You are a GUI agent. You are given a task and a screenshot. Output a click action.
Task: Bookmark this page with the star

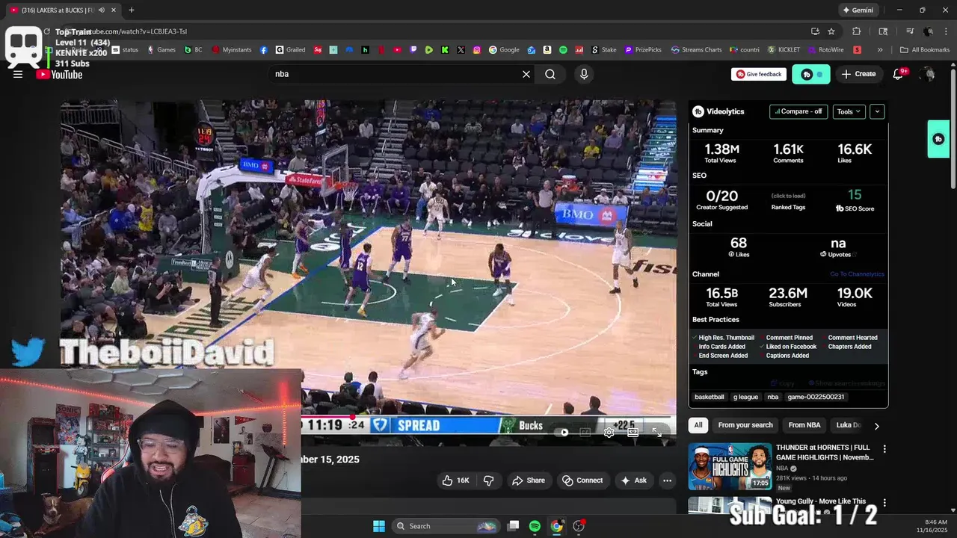(x=831, y=31)
